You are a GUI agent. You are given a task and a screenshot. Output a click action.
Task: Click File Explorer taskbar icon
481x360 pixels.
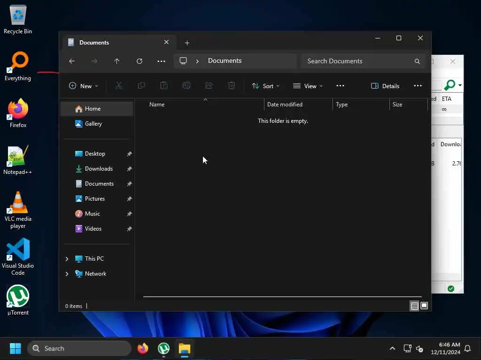click(x=185, y=348)
